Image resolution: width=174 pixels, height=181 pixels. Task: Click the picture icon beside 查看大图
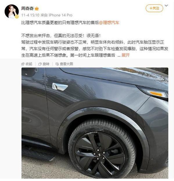(x=57, y=64)
